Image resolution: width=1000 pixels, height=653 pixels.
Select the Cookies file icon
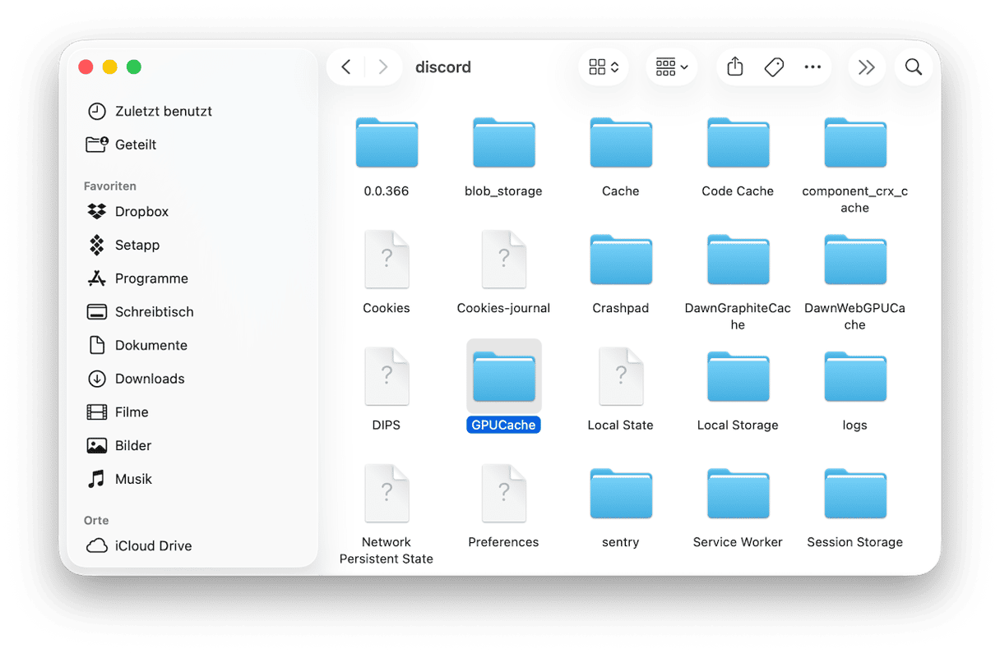tap(387, 260)
